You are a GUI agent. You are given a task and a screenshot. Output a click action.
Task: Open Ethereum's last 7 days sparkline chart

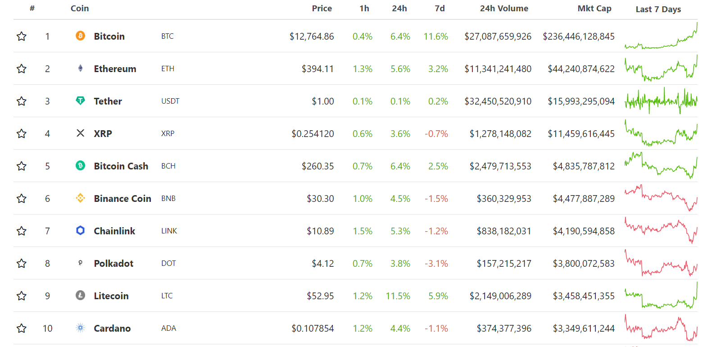point(661,68)
